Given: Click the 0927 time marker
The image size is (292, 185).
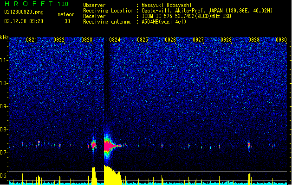Looking at the screenshot, I should [198, 40].
